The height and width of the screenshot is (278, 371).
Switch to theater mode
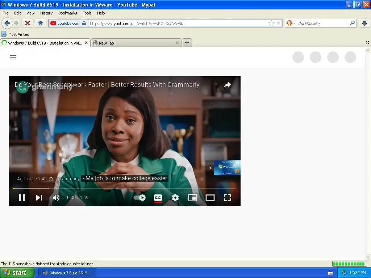[210, 198]
